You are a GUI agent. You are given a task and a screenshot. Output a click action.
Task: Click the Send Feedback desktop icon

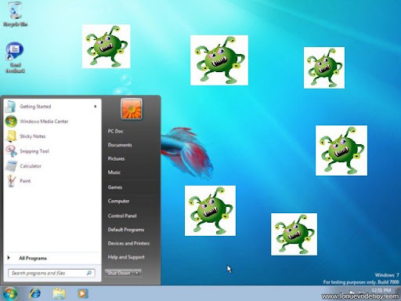coord(15,57)
